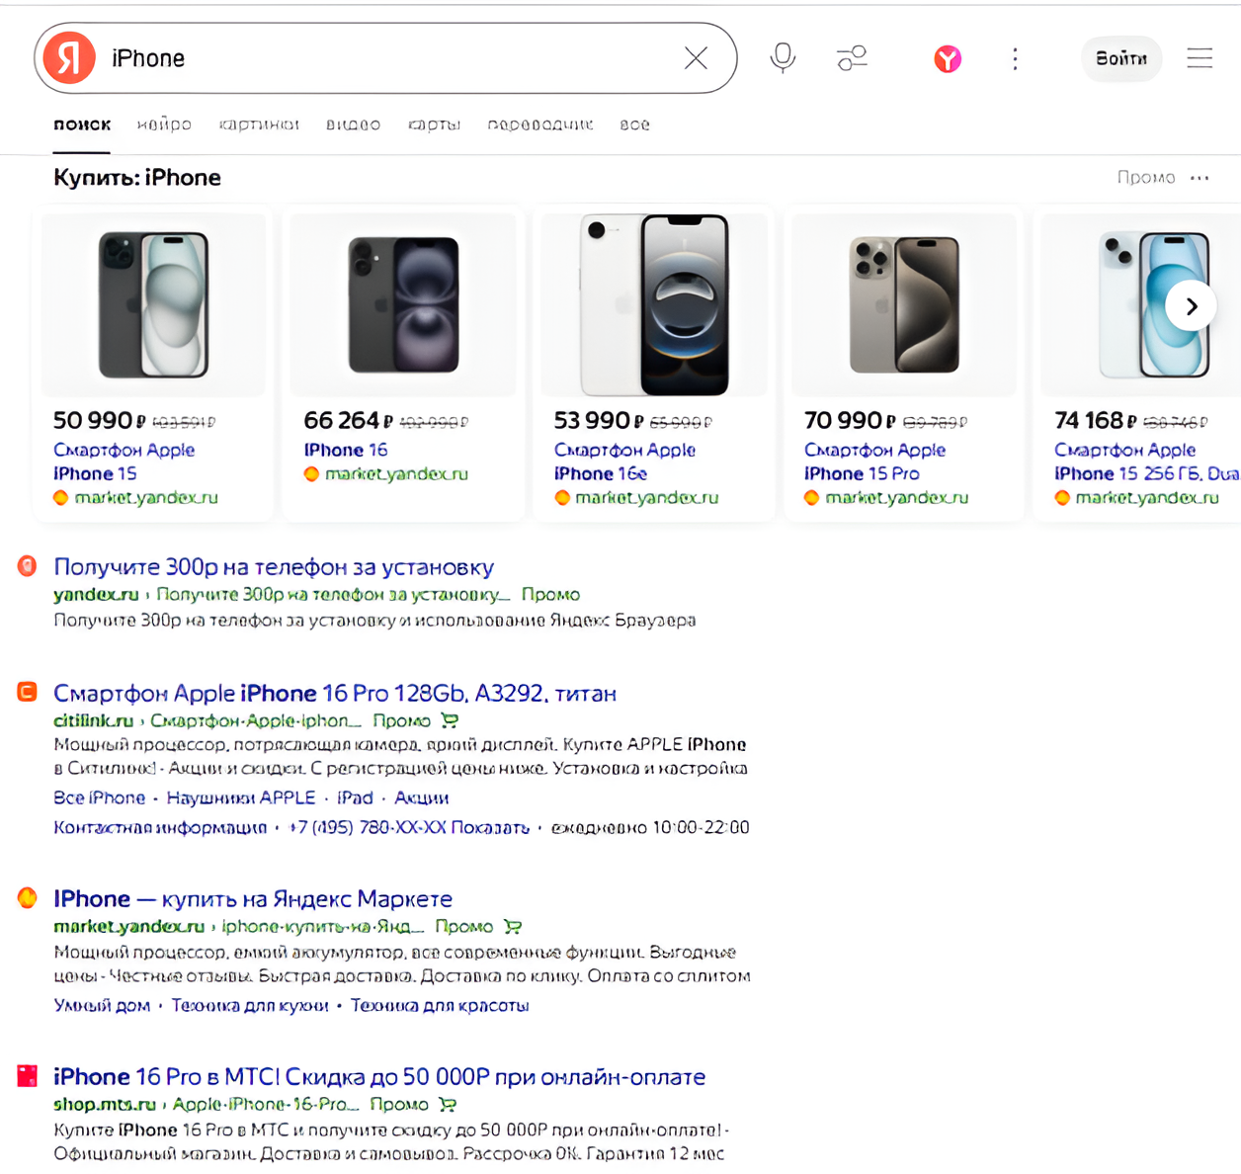Image resolution: width=1241 pixels, height=1174 pixels.
Task: Open the Купить: iPhone heading link
Action: point(137,178)
